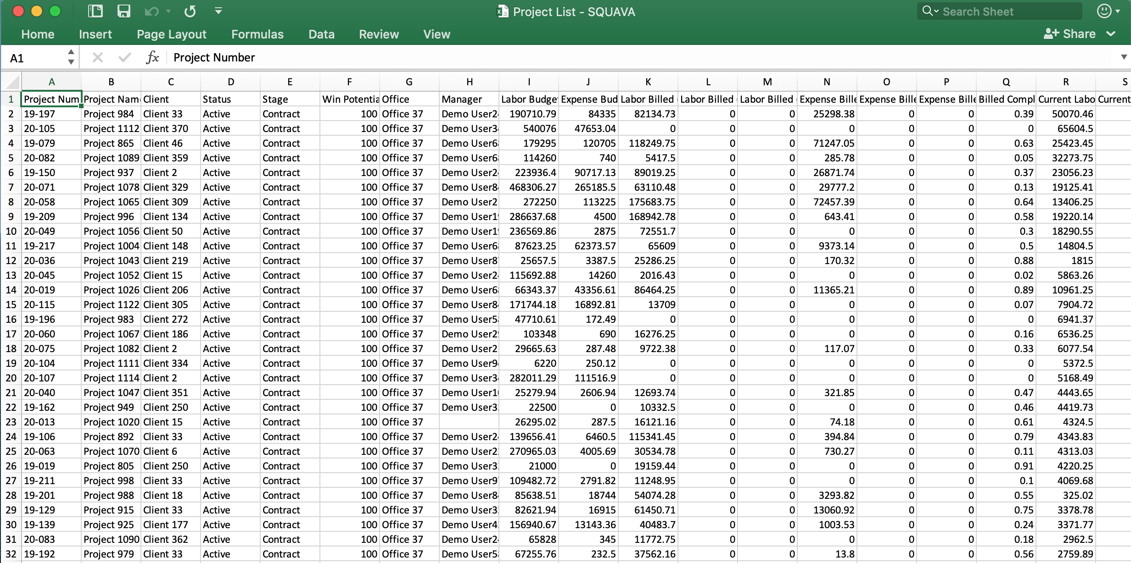
Task: Cancel the cell entry with the X icon
Action: (x=97, y=57)
